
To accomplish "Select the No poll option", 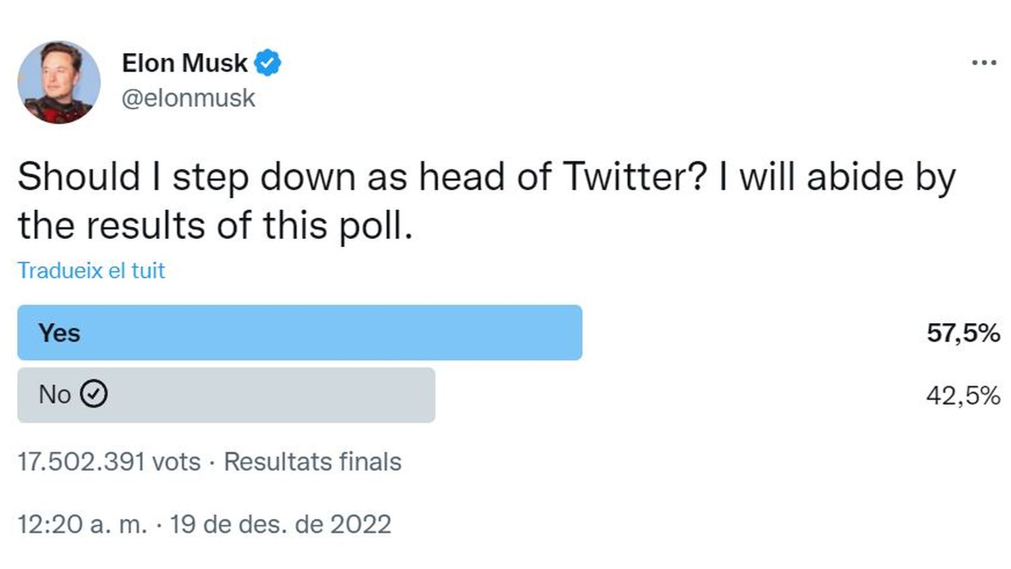I will click(x=227, y=394).
